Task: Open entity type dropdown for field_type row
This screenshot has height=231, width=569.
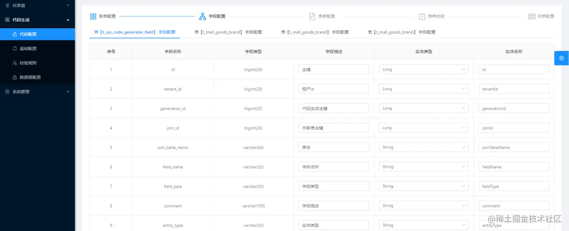Action: 424,186
